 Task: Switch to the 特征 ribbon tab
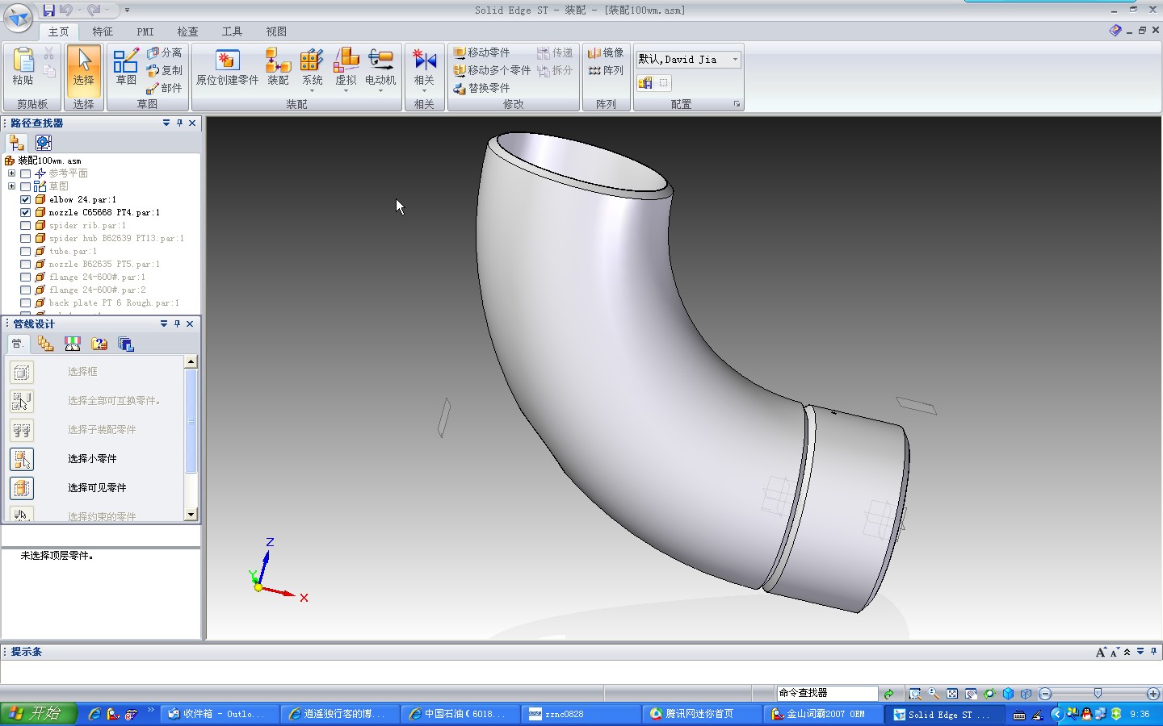pyautogui.click(x=103, y=31)
